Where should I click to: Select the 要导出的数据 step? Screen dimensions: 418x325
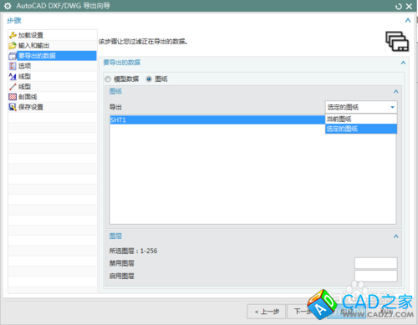tap(53, 56)
